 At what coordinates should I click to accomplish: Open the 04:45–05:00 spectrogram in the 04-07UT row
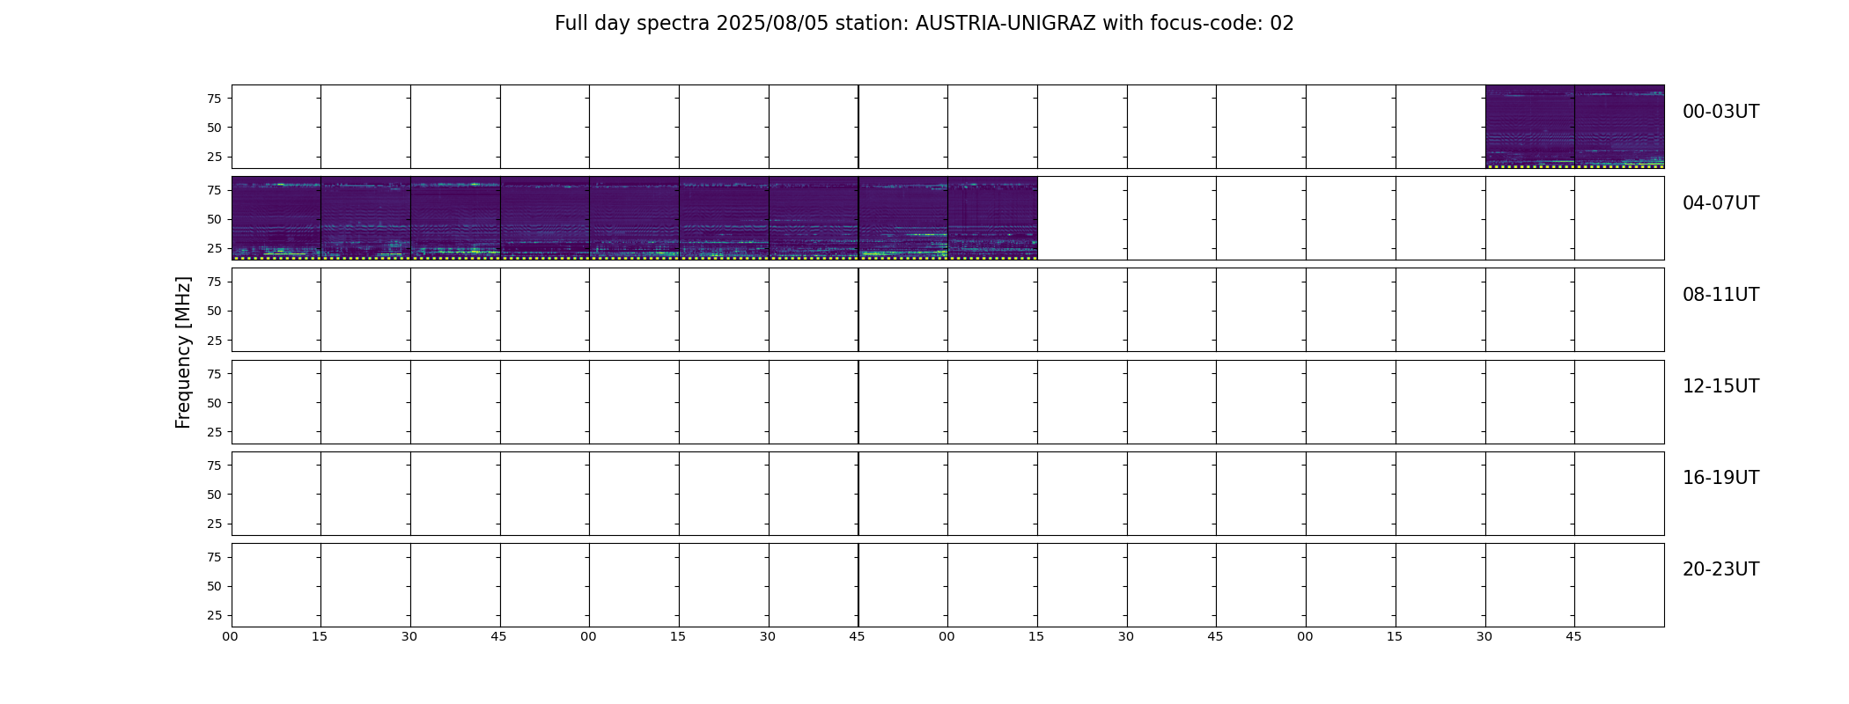[545, 218]
